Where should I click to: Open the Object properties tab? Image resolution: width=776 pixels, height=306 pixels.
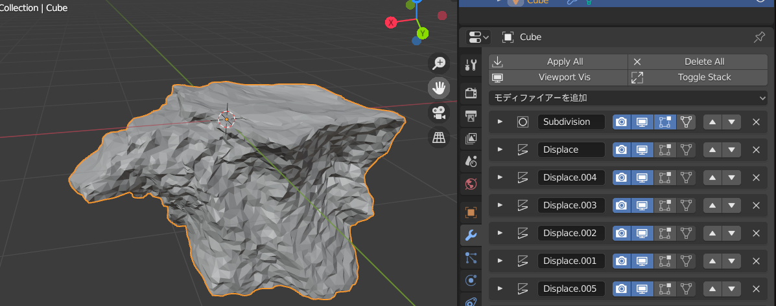(x=471, y=212)
